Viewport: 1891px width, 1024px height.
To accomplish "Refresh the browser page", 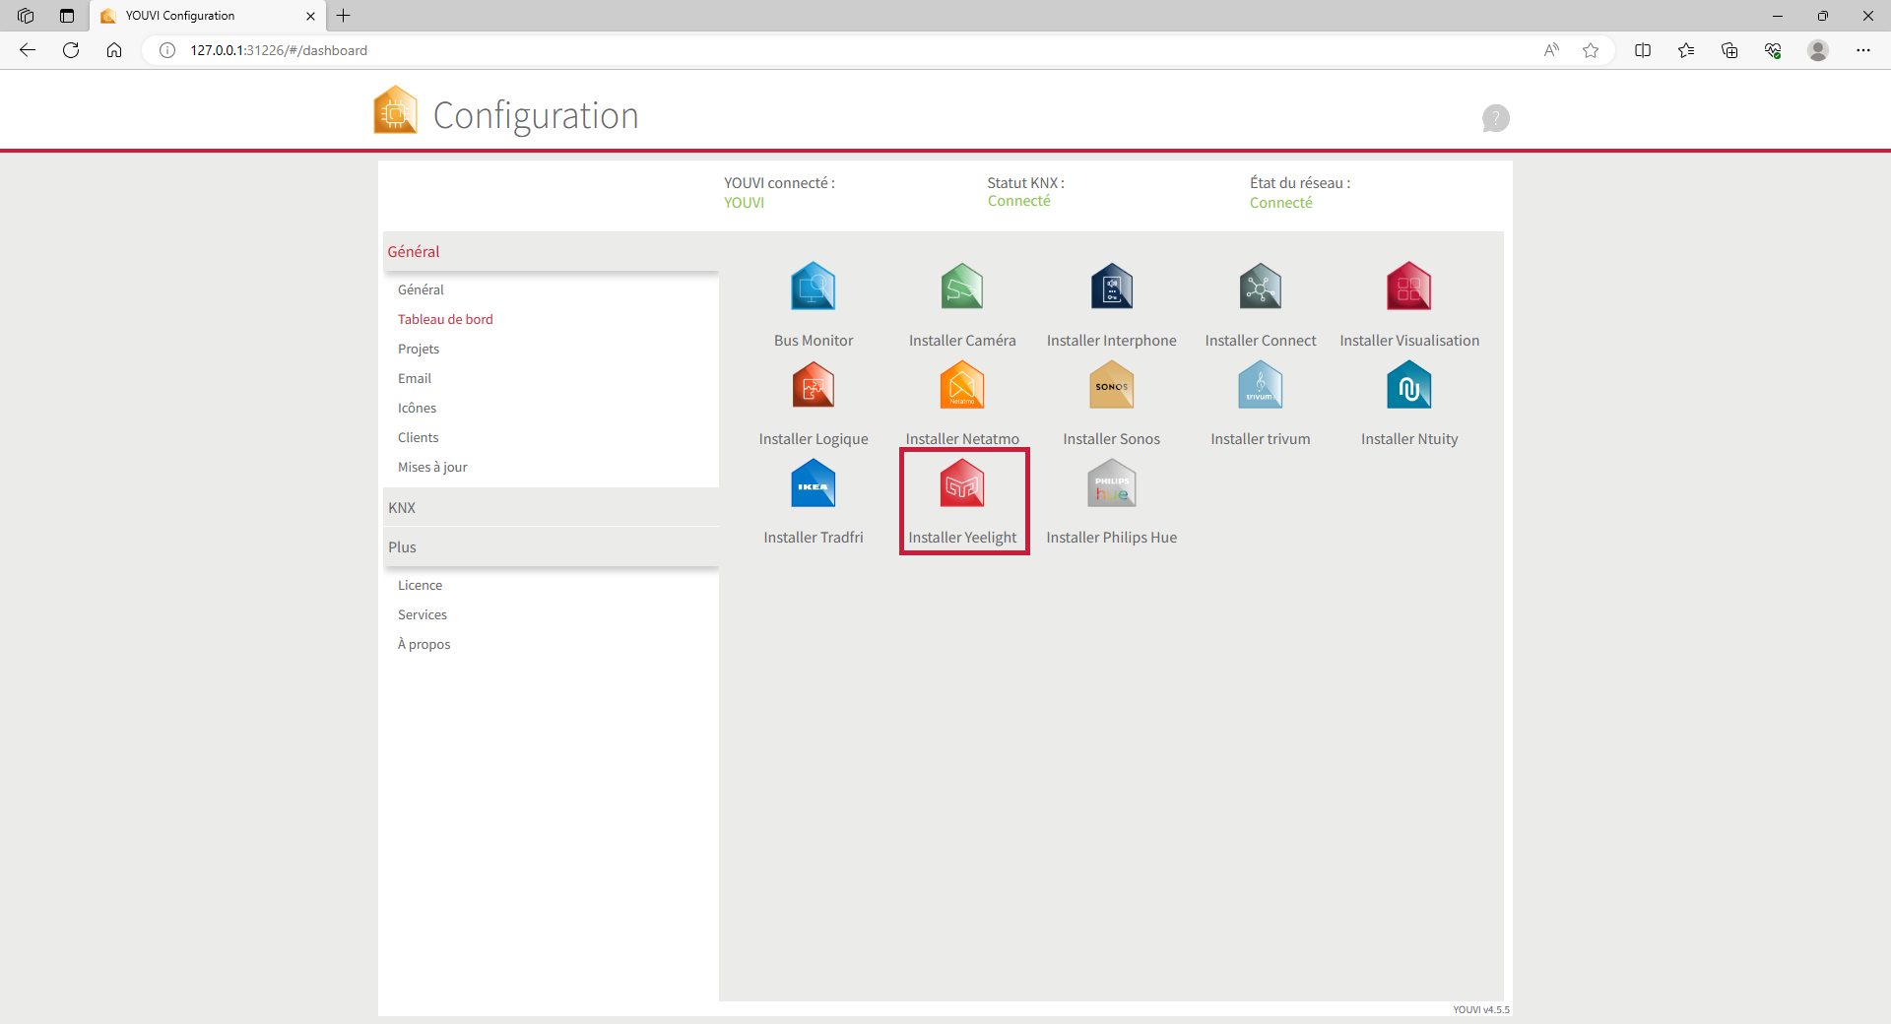I will click(x=71, y=50).
